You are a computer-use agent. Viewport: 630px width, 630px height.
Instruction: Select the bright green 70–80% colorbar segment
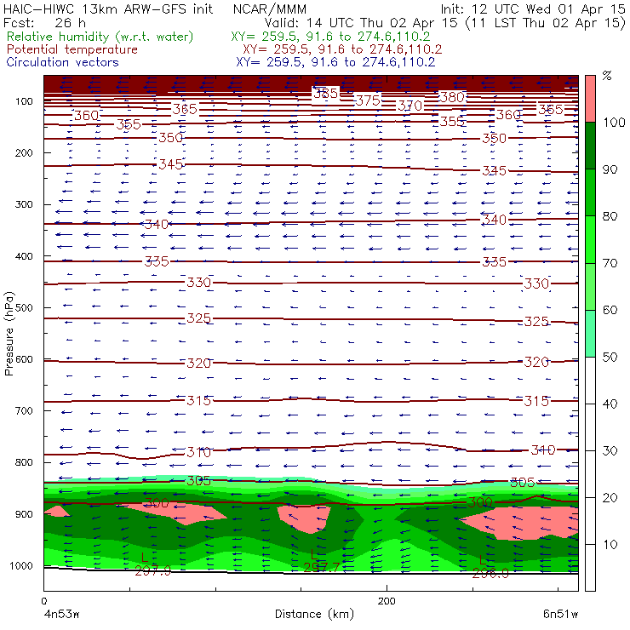[x=590, y=239]
